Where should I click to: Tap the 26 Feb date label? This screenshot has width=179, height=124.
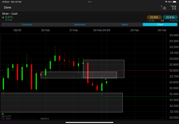pyautogui.click(x=162, y=30)
